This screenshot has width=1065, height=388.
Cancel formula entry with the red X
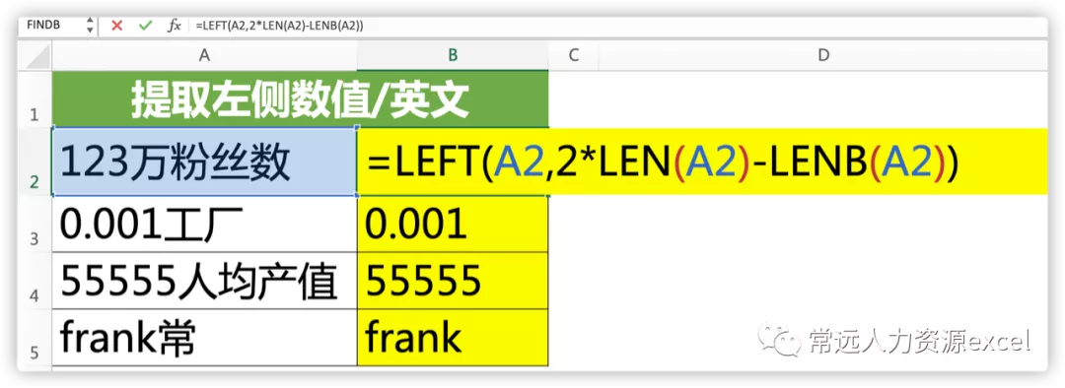click(116, 26)
